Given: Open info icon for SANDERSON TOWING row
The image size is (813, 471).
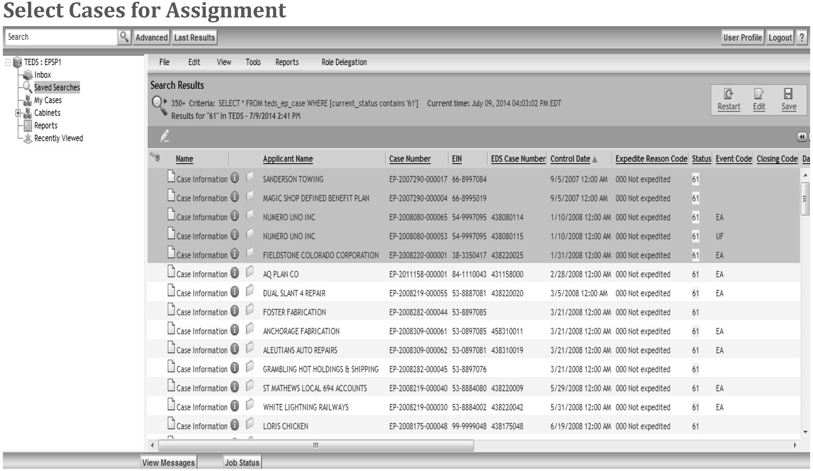Looking at the screenshot, I should (235, 178).
